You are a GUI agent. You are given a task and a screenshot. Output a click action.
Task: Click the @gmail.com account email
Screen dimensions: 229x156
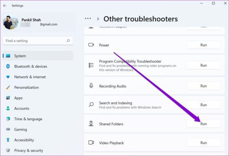coord(48,24)
